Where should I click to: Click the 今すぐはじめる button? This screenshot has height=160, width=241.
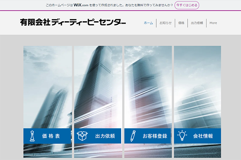click(x=187, y=5)
